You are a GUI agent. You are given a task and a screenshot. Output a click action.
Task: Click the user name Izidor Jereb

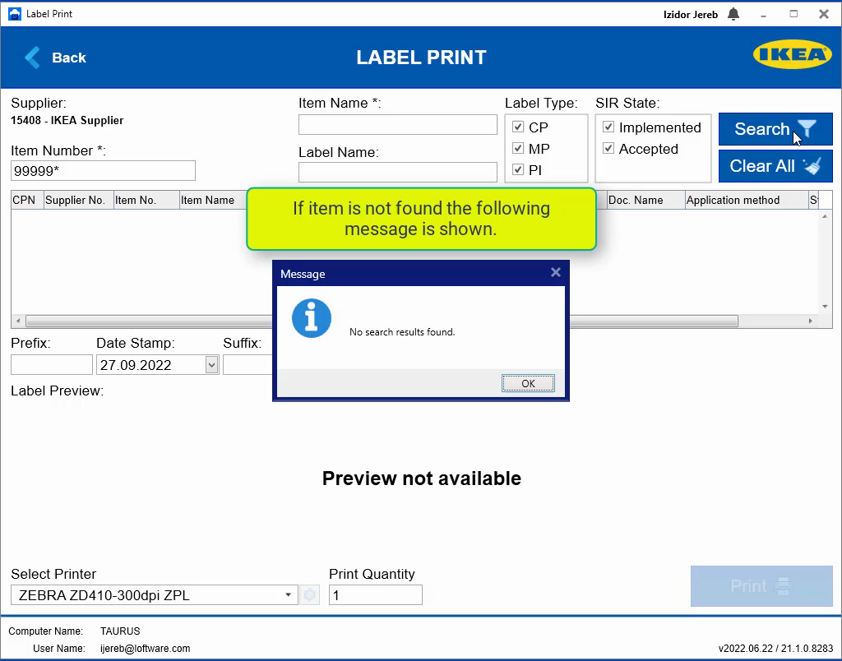tap(691, 15)
